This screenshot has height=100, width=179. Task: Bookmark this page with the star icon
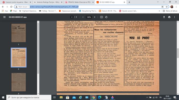166,7
